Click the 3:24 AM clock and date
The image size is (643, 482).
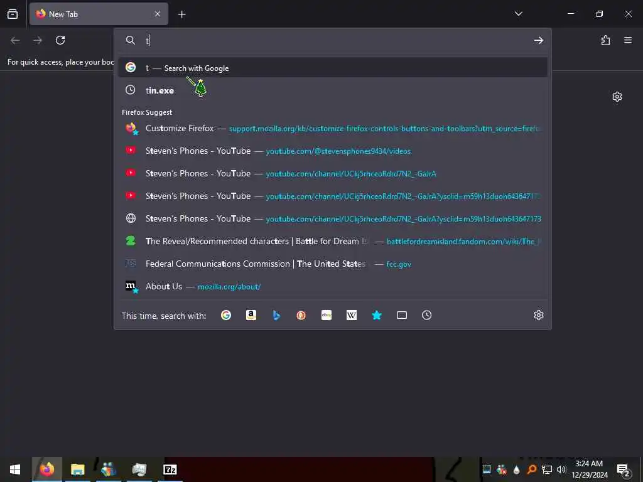click(x=589, y=469)
